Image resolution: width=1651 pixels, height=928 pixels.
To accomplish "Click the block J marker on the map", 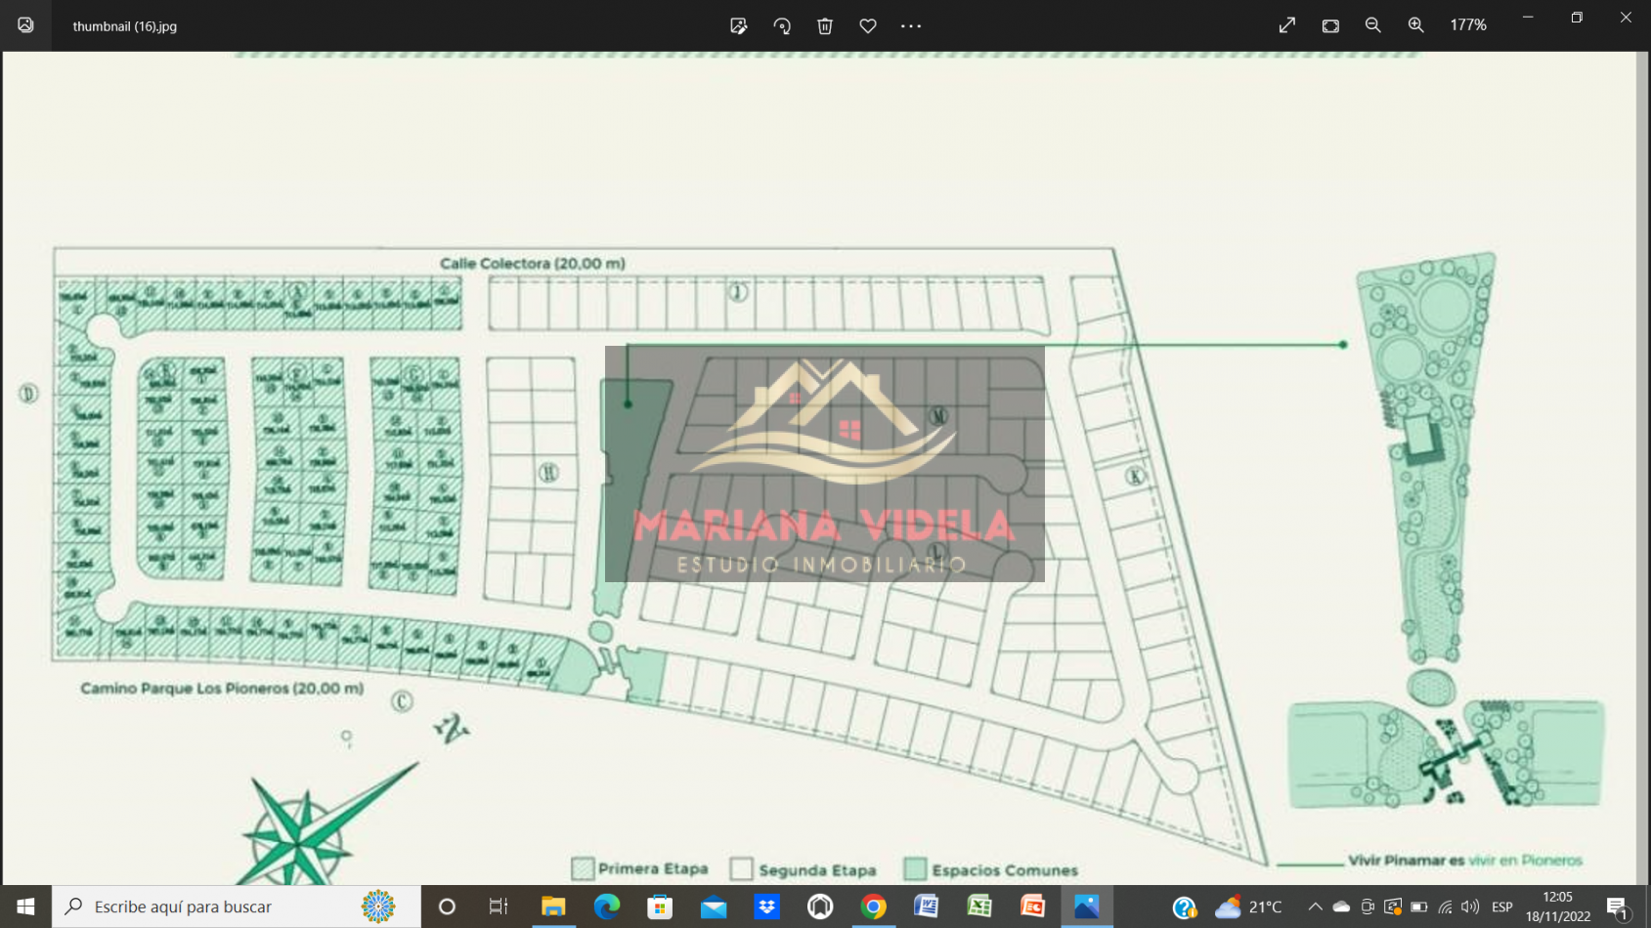I will tap(738, 291).
